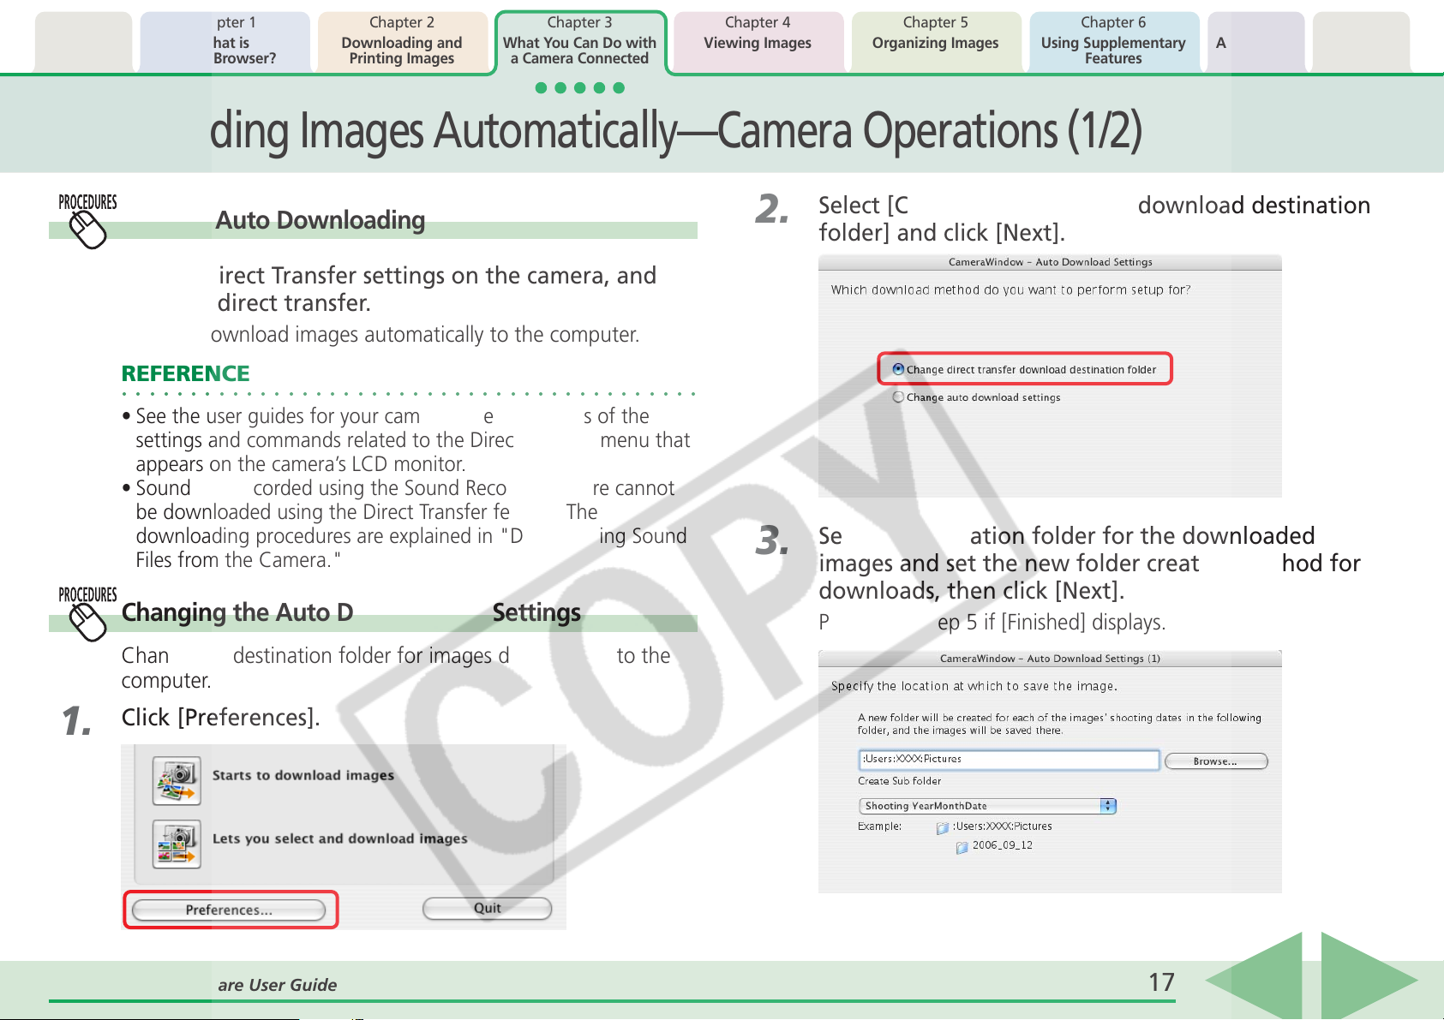Image resolution: width=1444 pixels, height=1020 pixels.
Task: Click the green progress dots under Chapter 3
Action: pyautogui.click(x=580, y=87)
